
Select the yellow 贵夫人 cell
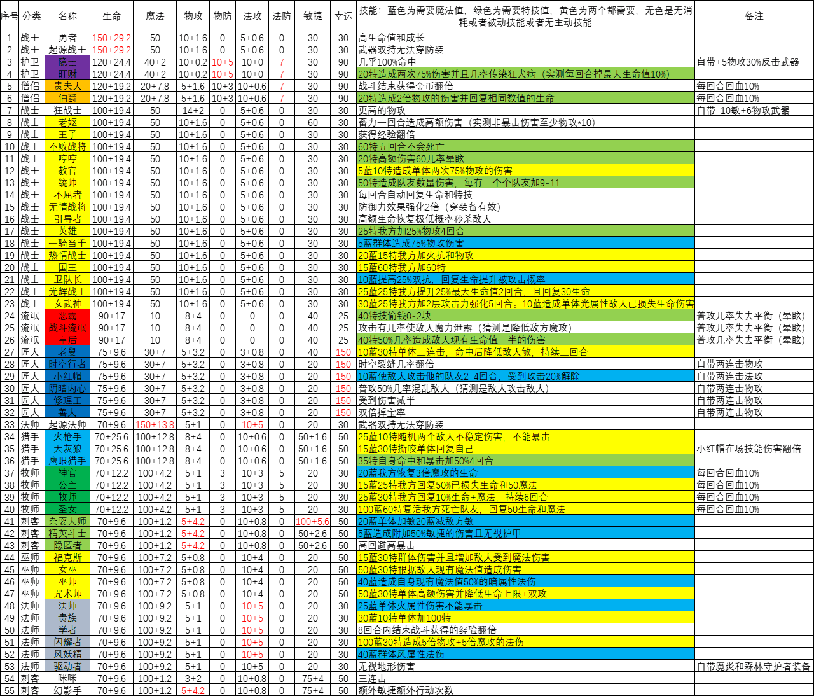pos(67,86)
